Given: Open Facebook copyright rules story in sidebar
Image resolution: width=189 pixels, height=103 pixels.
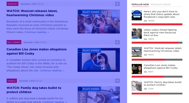Looking at the screenshot, I should (161, 14).
